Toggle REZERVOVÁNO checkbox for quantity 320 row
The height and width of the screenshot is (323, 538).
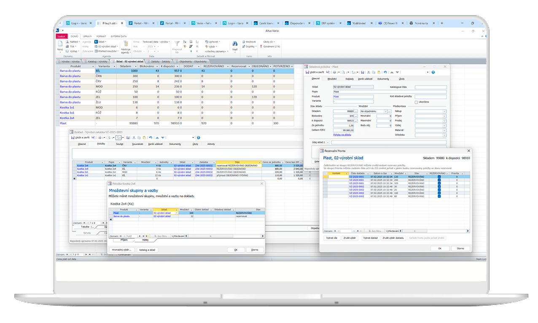click(439, 183)
